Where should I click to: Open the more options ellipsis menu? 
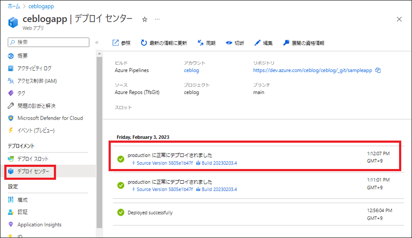pos(157,19)
